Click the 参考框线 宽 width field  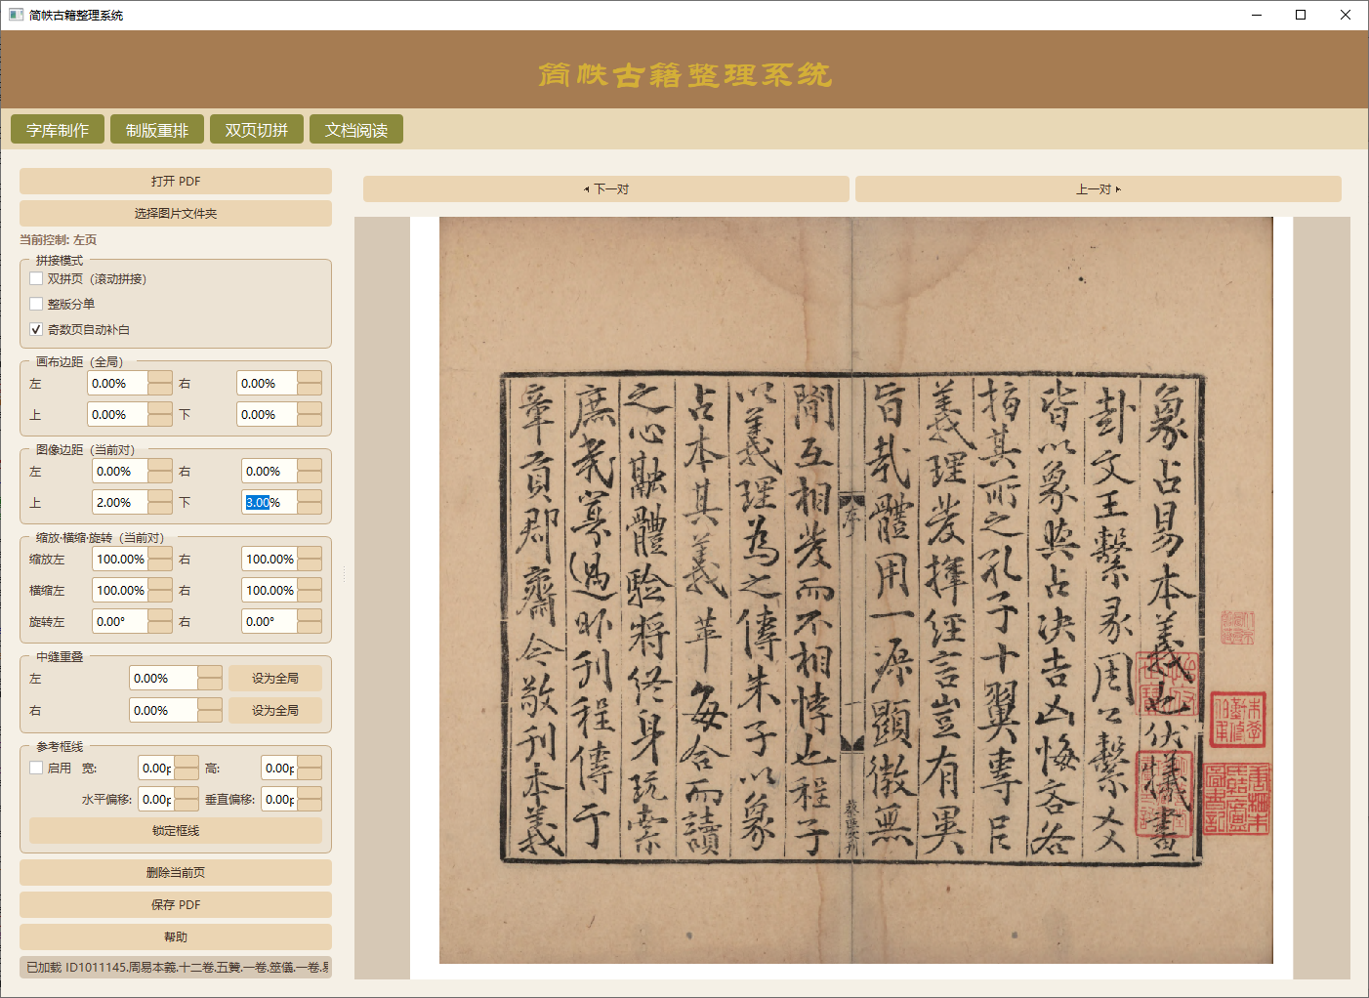(x=157, y=769)
